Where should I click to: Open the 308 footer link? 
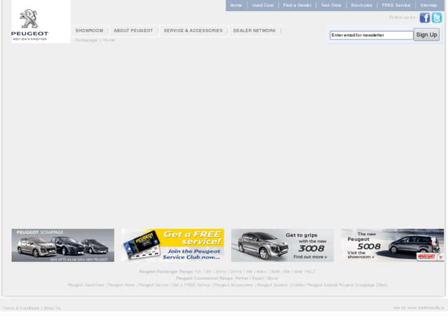tap(249, 272)
